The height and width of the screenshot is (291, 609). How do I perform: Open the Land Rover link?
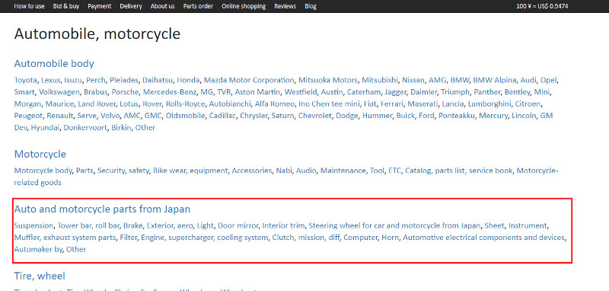97,104
